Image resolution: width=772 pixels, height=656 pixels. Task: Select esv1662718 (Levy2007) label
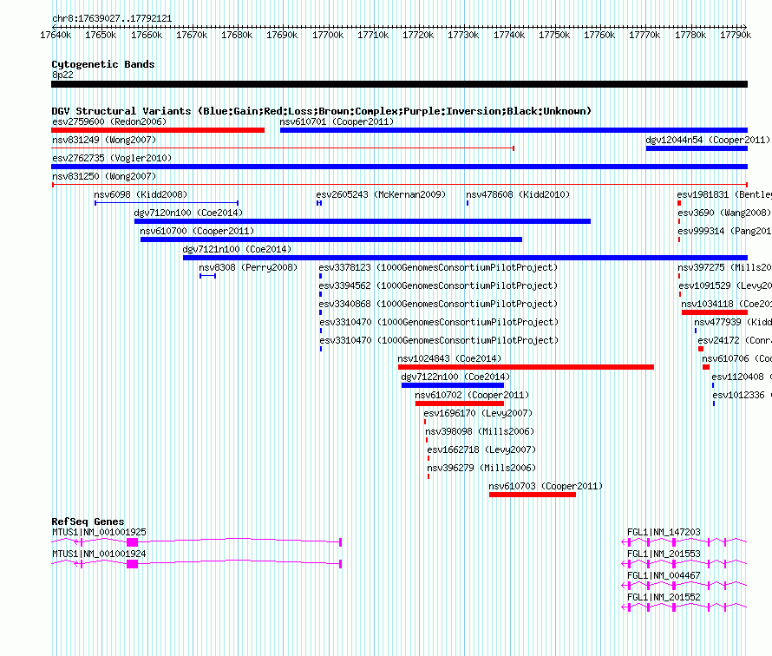[x=481, y=449]
